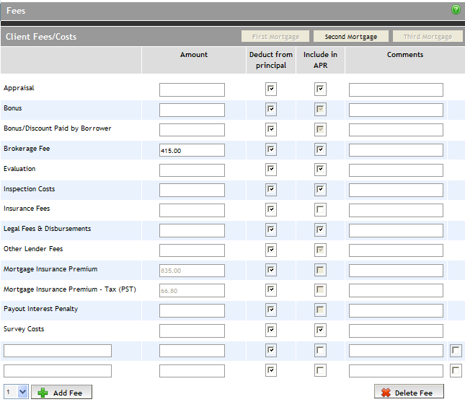Viewport: 465px width, 402px height.
Task: Open the green help icon
Action: click(456, 10)
